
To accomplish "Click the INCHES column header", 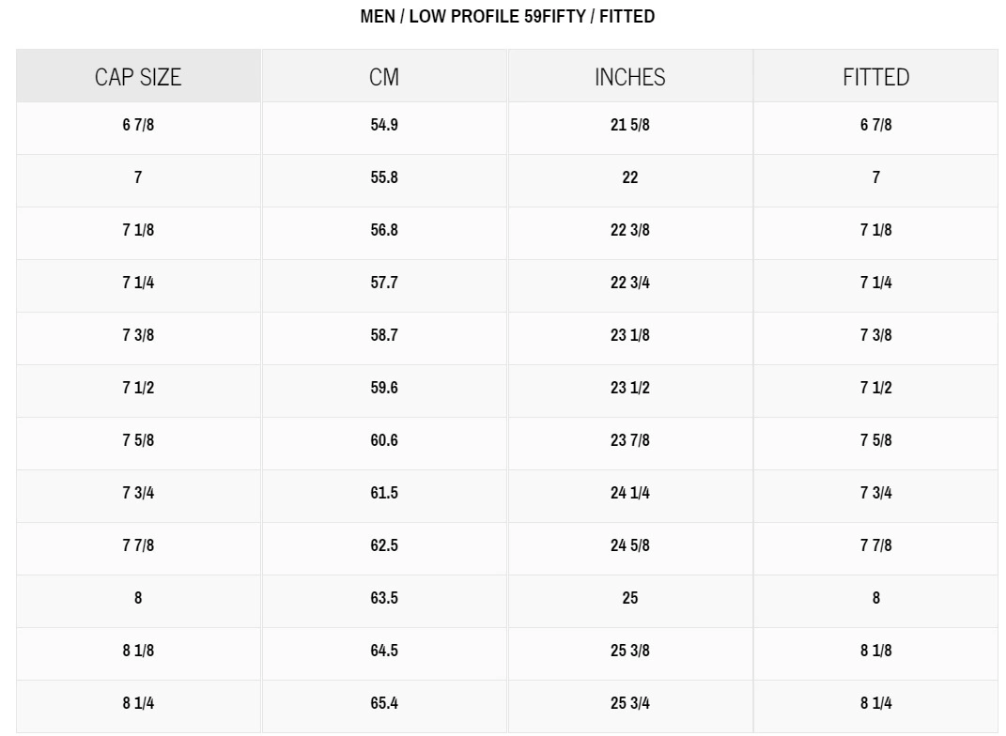I will [629, 77].
